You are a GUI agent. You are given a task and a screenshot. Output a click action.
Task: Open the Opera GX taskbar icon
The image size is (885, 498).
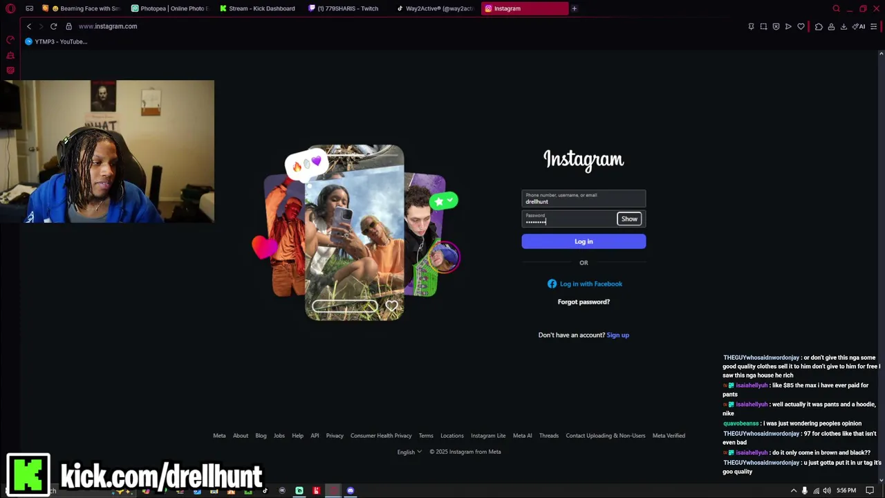333,490
